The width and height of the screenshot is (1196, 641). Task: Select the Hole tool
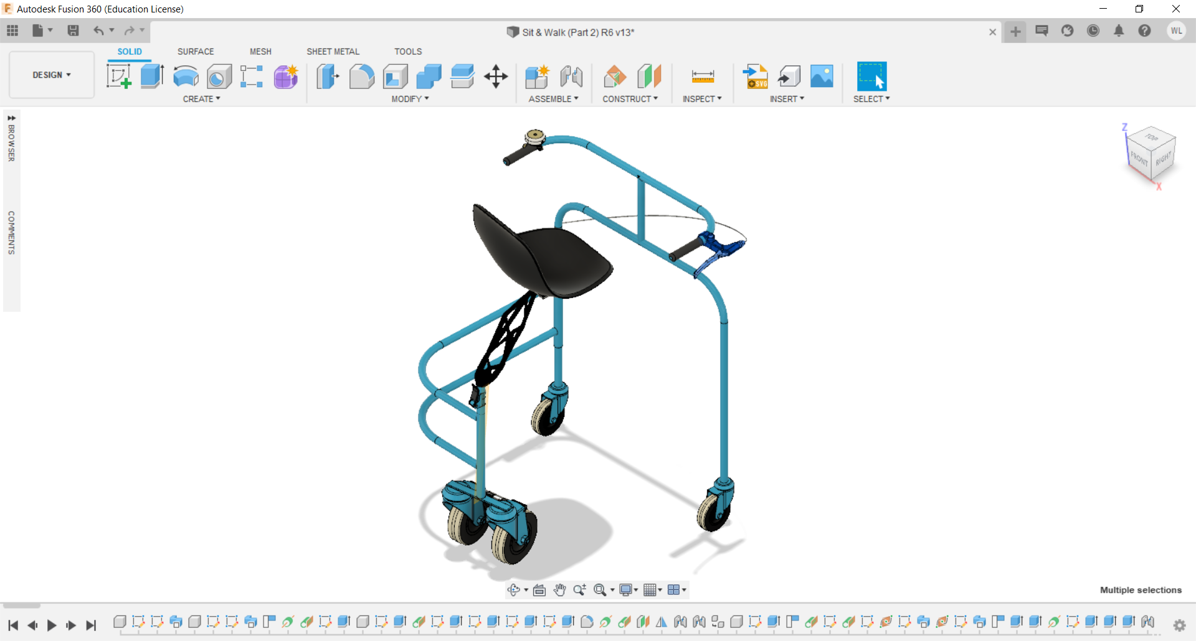[219, 76]
